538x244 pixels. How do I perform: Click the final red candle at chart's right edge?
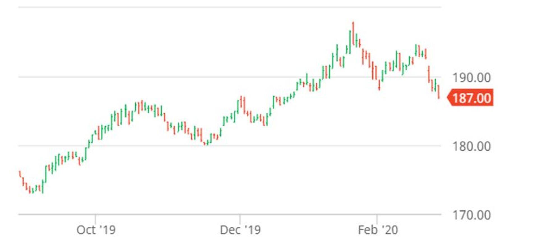[439, 92]
